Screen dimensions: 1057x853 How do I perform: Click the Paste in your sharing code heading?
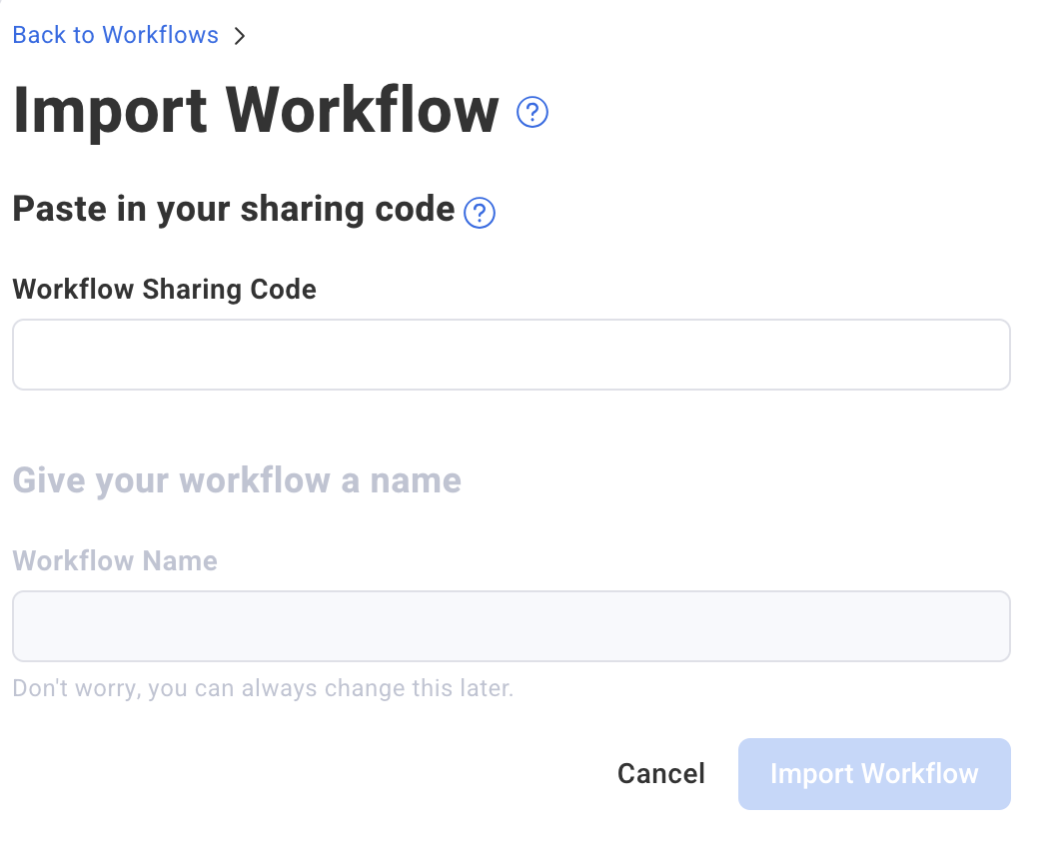[233, 210]
